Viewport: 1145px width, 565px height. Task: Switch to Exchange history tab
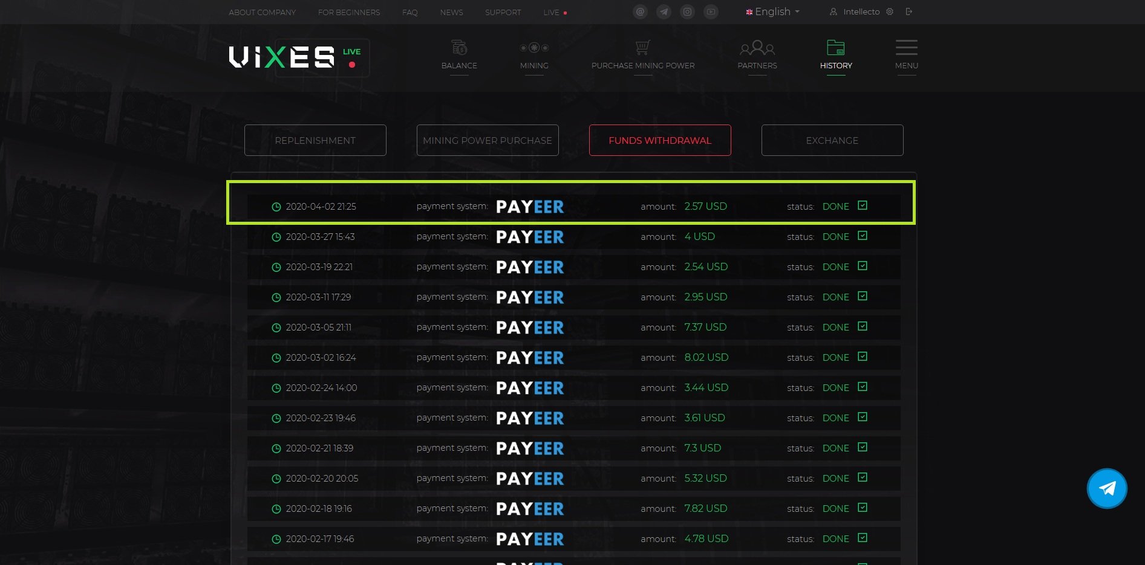tap(832, 140)
